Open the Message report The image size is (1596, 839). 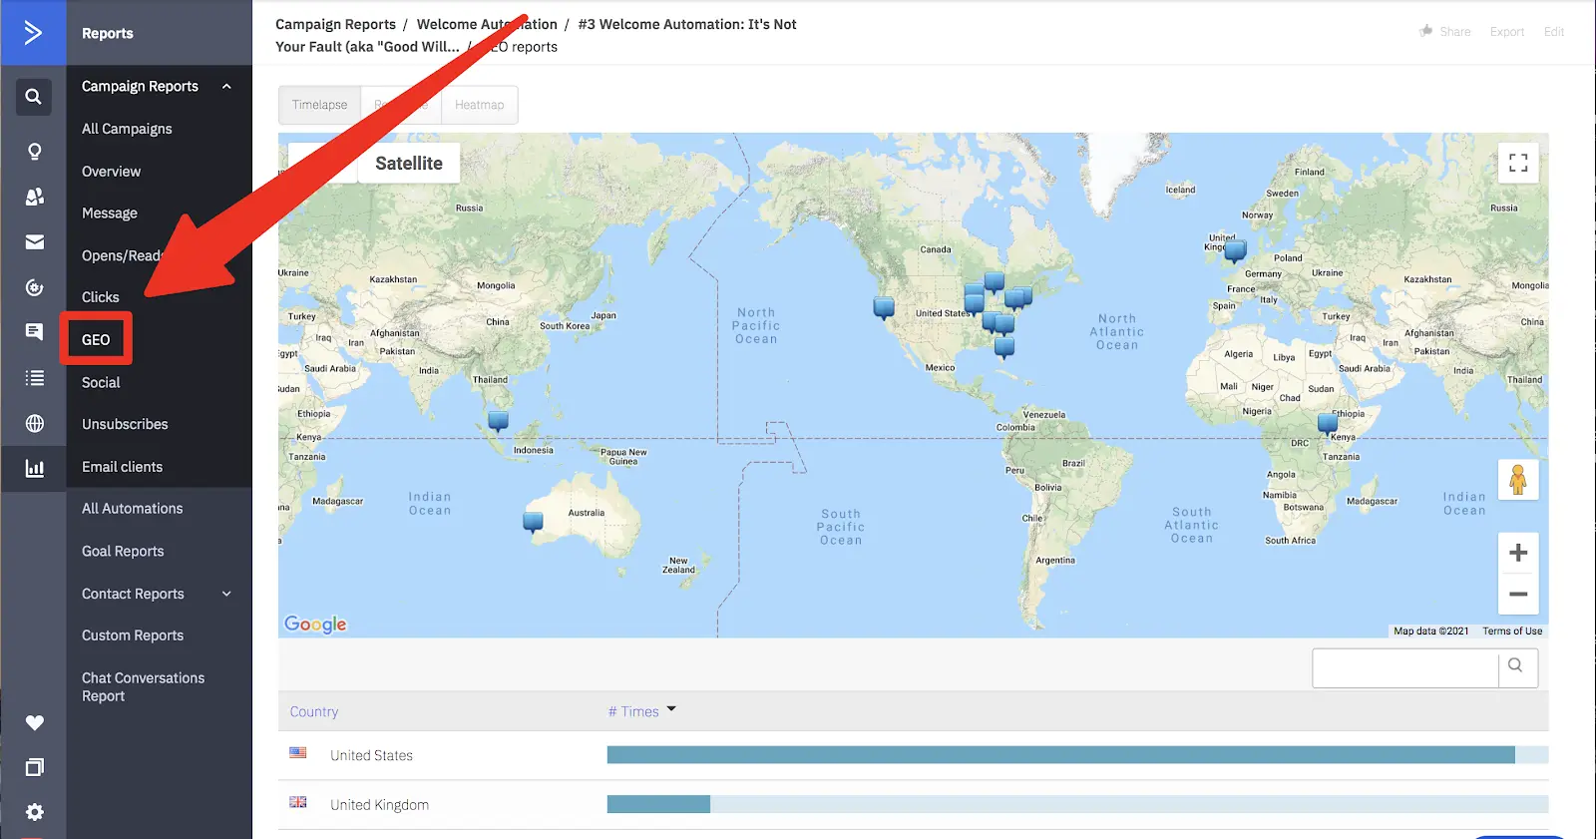coord(110,213)
